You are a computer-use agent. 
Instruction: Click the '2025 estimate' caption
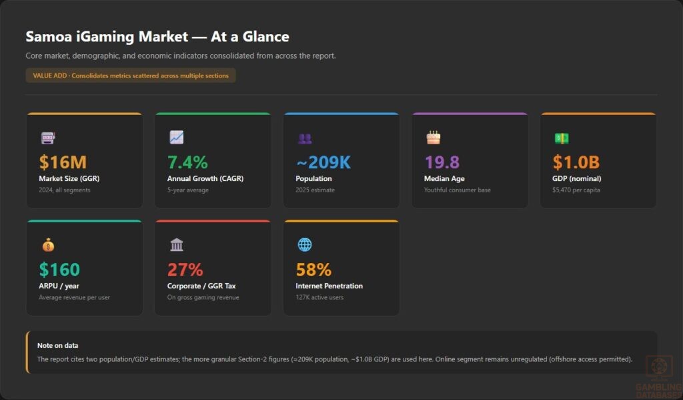[315, 190]
